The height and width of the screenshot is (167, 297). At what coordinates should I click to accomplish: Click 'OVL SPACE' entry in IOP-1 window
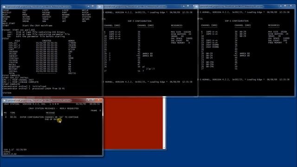[x=279, y=38]
